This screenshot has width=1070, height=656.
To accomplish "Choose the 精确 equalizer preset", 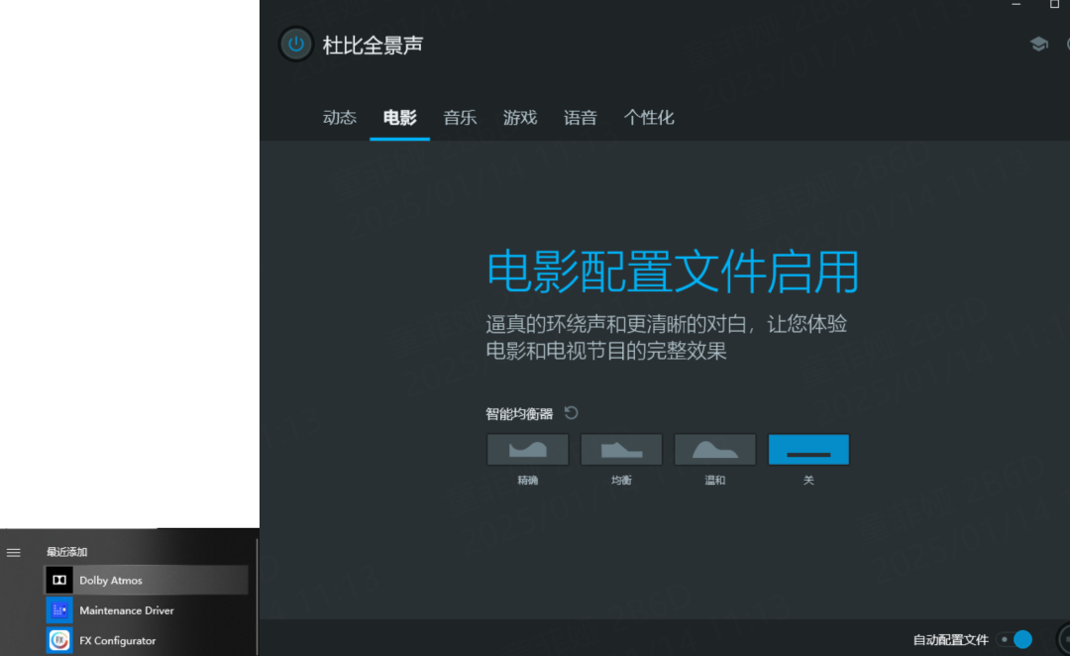I will click(527, 449).
